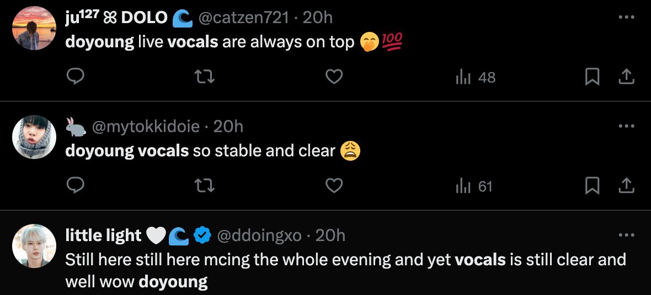Open the @ddoingxo profile handle
The image size is (651, 295).
coord(259,236)
